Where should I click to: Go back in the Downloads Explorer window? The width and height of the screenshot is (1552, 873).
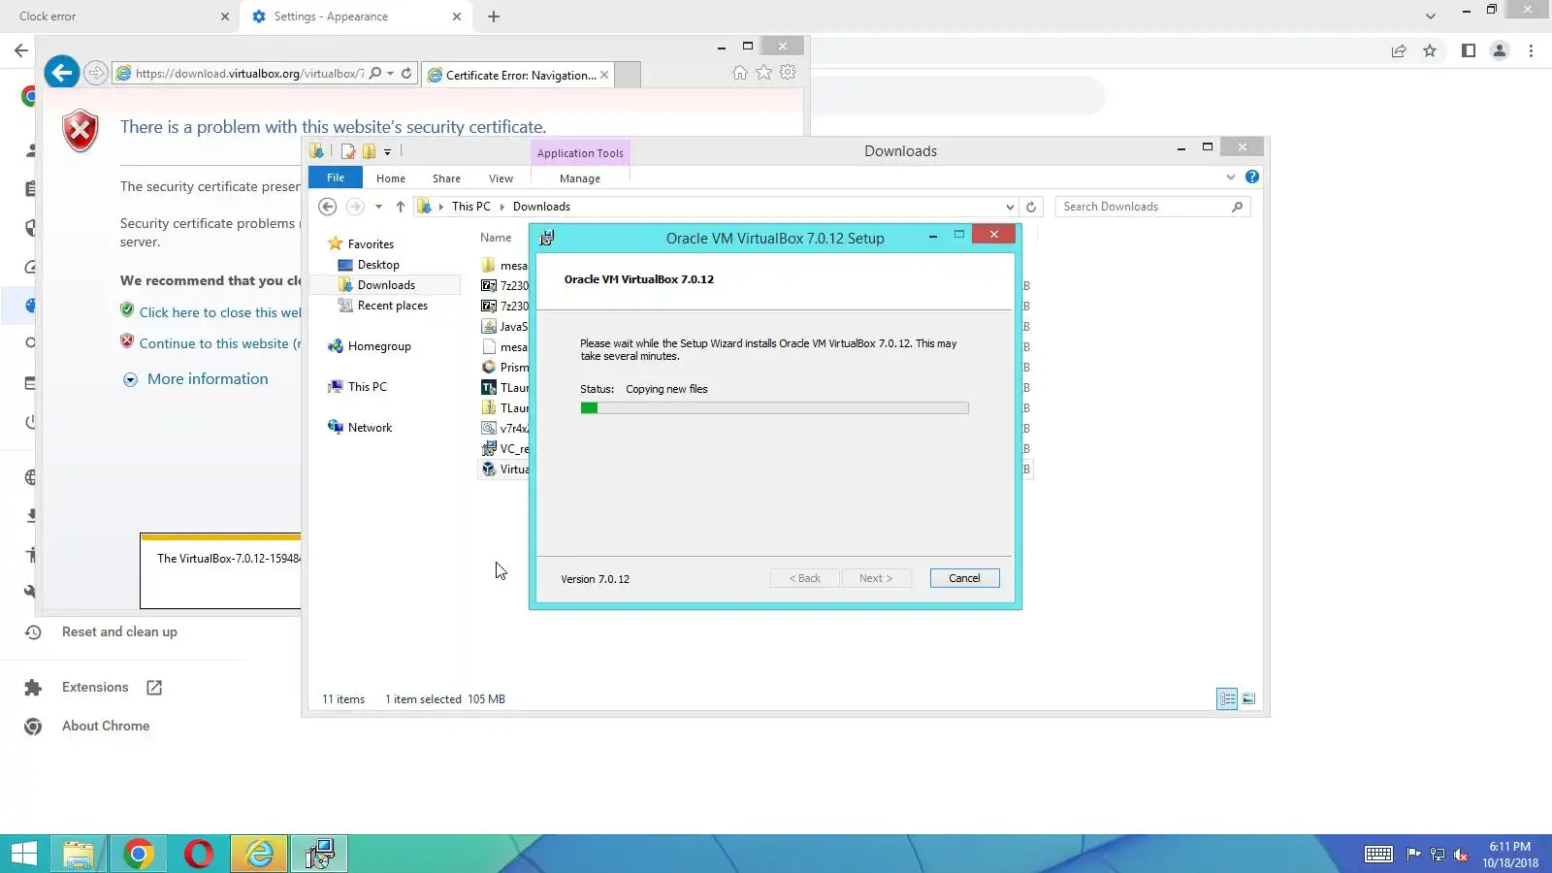tap(328, 207)
